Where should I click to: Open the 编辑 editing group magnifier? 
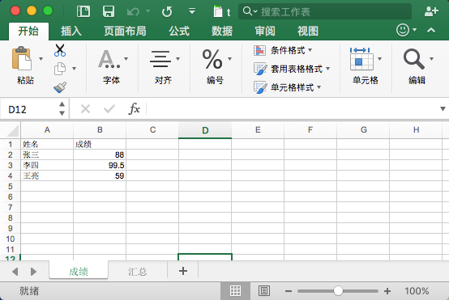(x=414, y=59)
